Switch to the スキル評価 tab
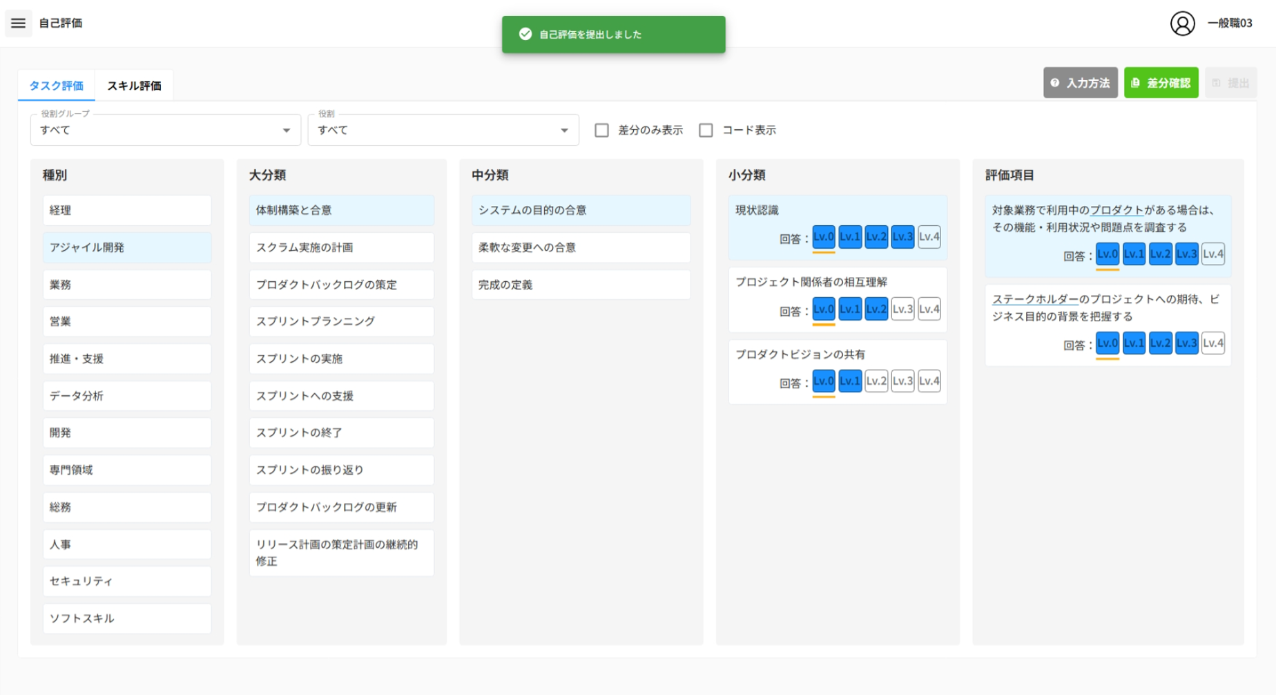This screenshot has height=695, width=1276. click(x=134, y=86)
